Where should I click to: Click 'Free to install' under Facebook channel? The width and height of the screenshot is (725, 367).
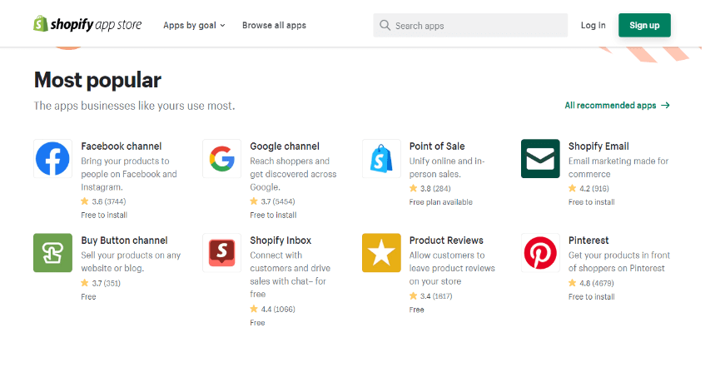coord(104,215)
